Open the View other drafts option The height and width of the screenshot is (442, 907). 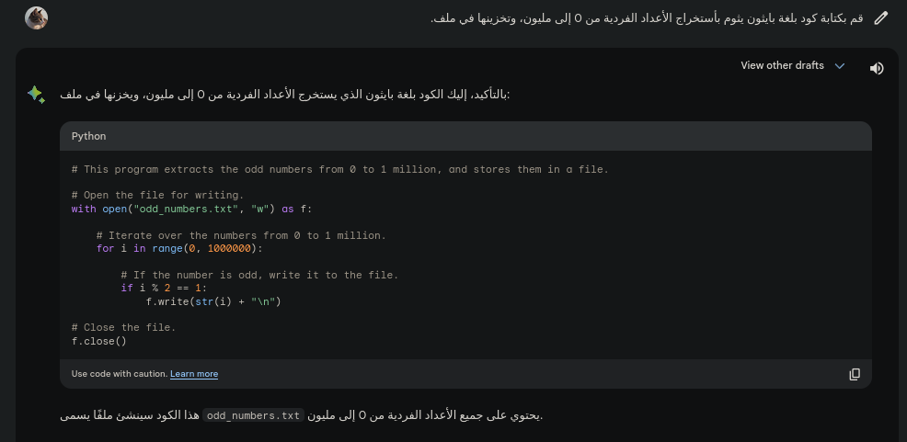click(782, 66)
